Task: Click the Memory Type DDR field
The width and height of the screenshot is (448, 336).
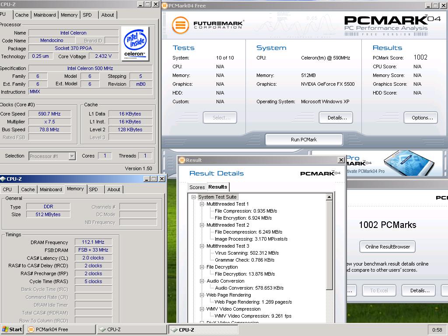Action: [x=48, y=206]
